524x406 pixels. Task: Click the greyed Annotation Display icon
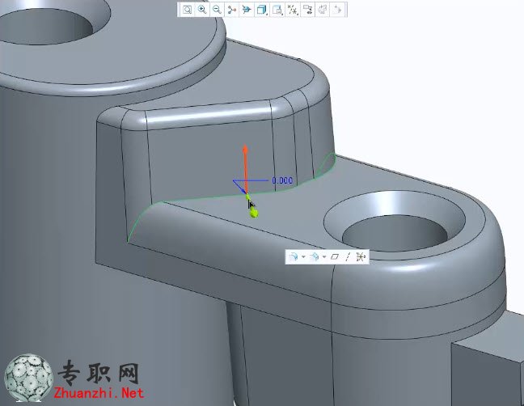click(x=322, y=10)
